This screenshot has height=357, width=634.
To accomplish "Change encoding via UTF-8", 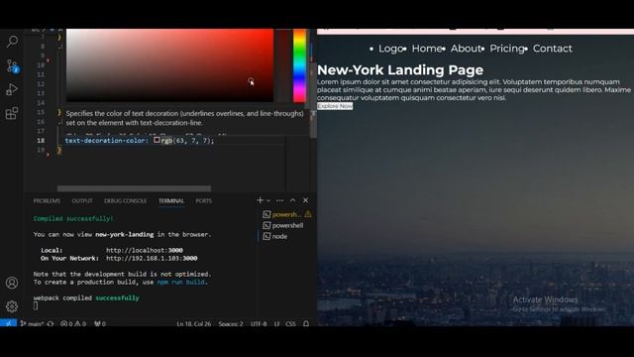I will (x=259, y=324).
